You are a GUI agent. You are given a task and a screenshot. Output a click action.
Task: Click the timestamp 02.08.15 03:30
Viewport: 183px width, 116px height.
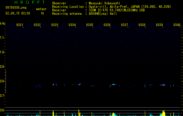18,13
